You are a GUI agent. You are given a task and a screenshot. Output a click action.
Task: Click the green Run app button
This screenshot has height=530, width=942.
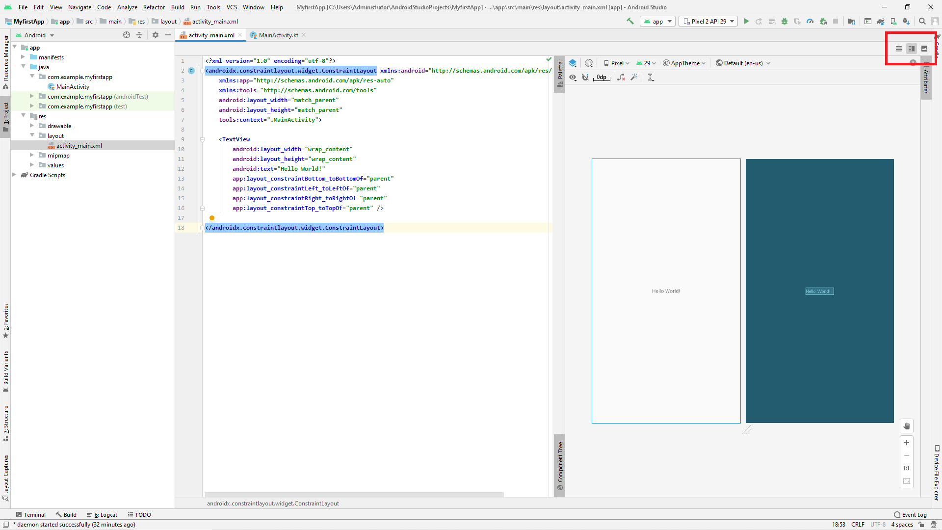pos(746,21)
